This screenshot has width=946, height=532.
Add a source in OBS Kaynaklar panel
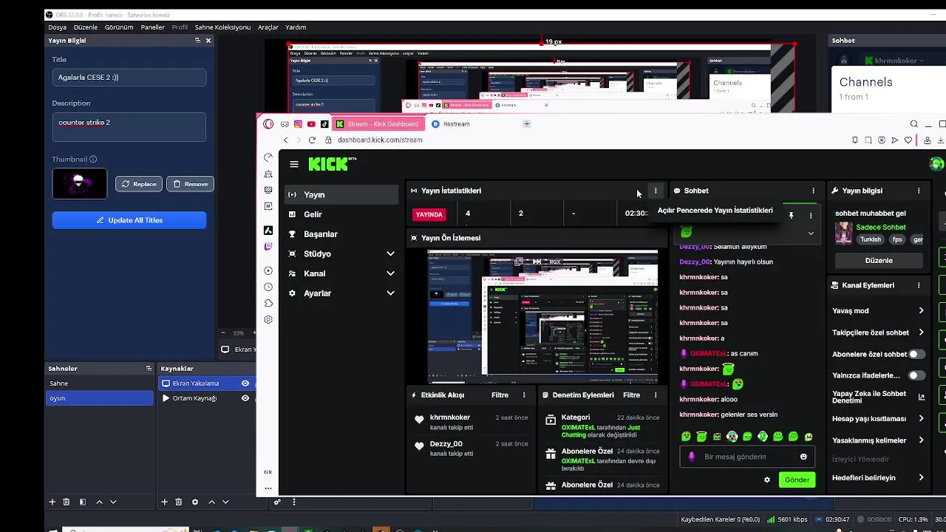point(164,502)
